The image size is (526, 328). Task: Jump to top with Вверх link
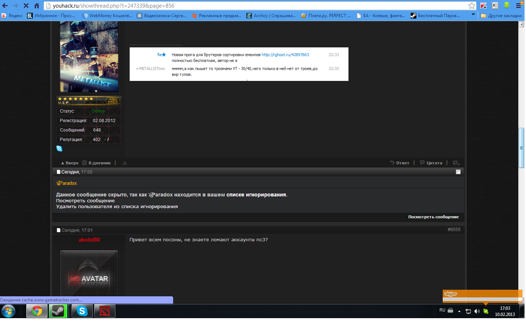70,163
